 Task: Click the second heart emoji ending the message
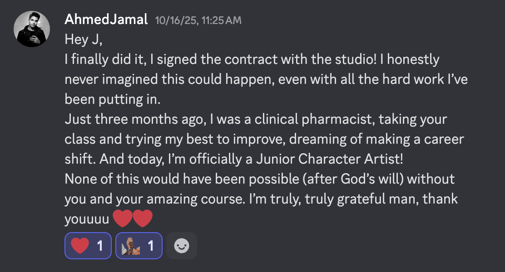coord(143,219)
